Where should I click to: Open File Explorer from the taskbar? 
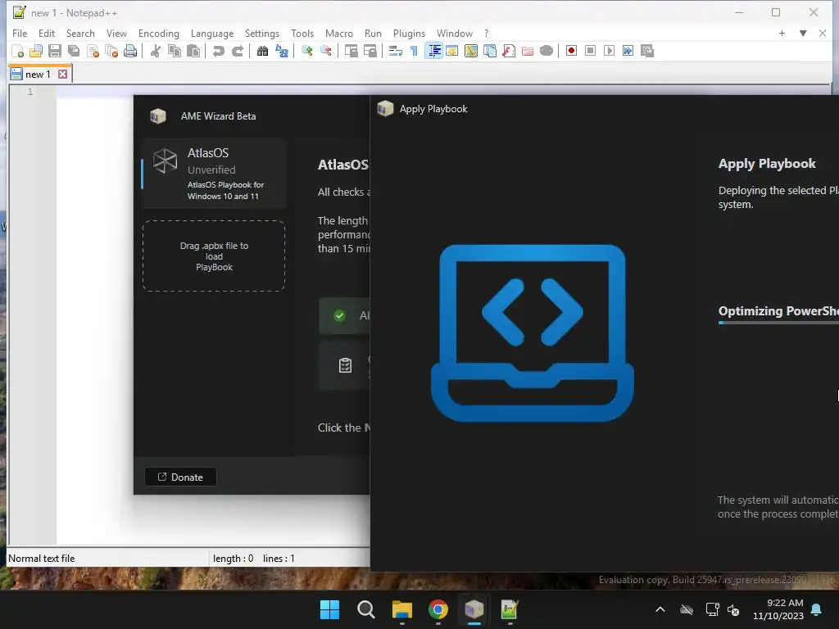pos(401,609)
